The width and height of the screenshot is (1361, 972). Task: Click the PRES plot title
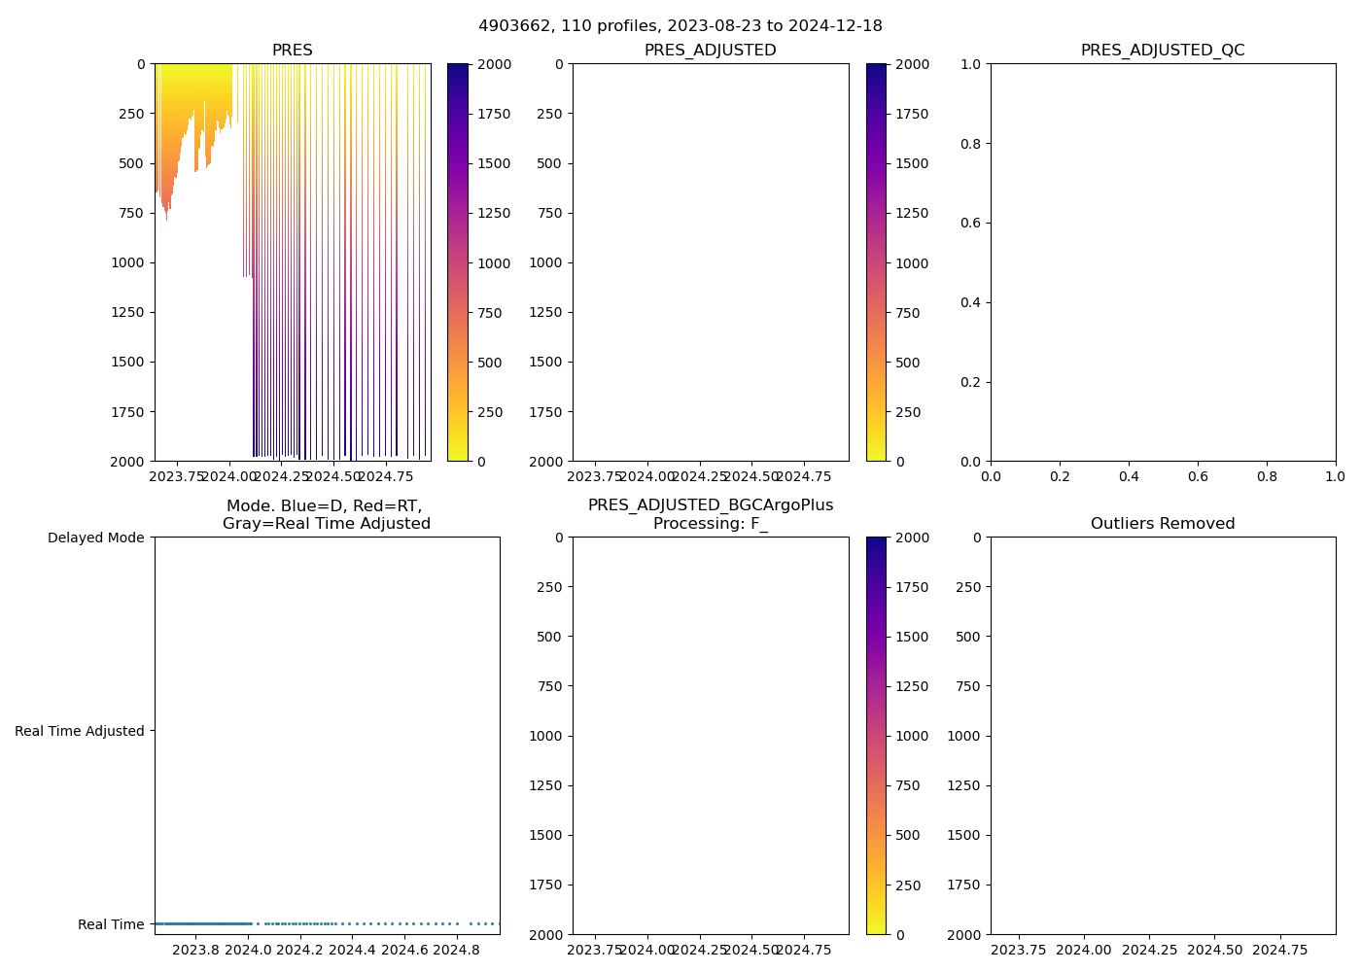click(292, 51)
